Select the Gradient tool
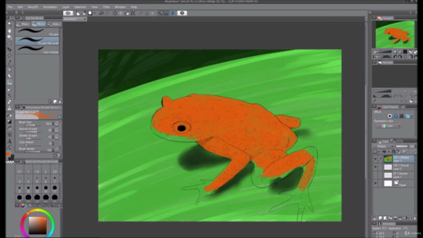Viewport: 423px width, 238px height. pyautogui.click(x=9, y=122)
